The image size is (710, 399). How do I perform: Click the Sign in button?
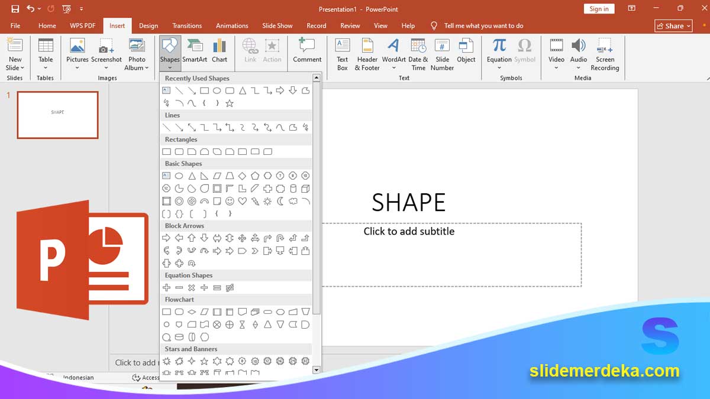point(599,9)
